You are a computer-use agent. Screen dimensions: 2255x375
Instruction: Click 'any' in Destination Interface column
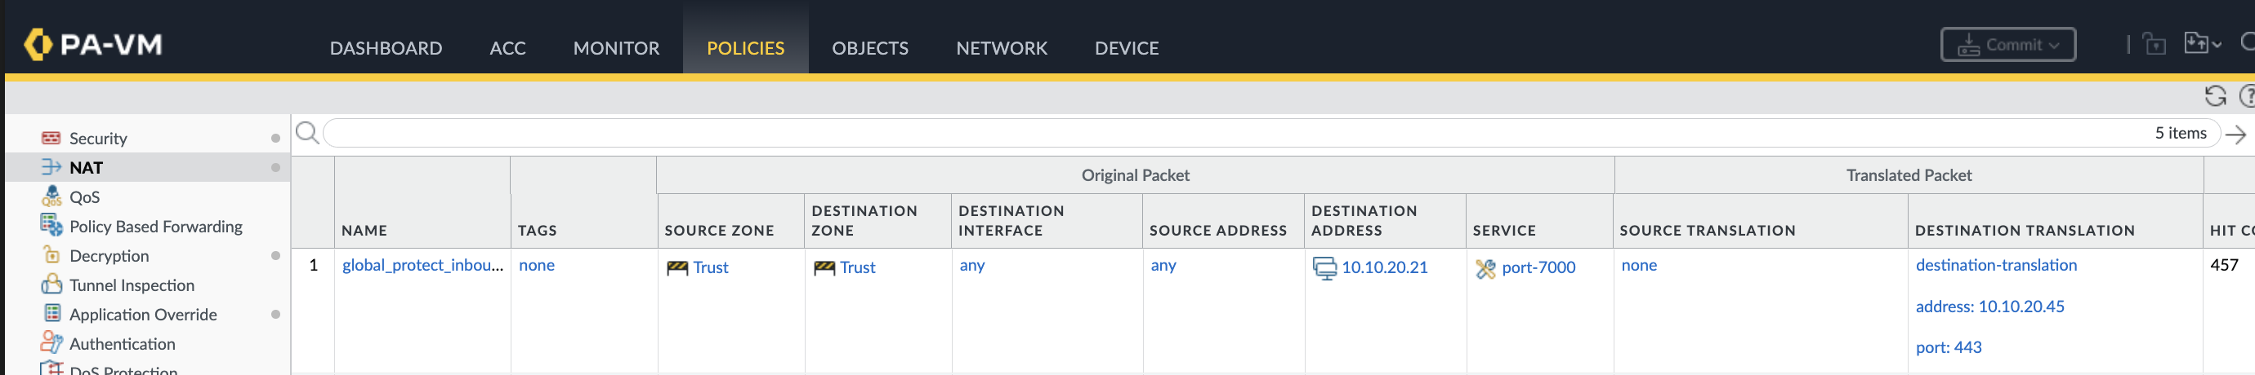point(971,265)
